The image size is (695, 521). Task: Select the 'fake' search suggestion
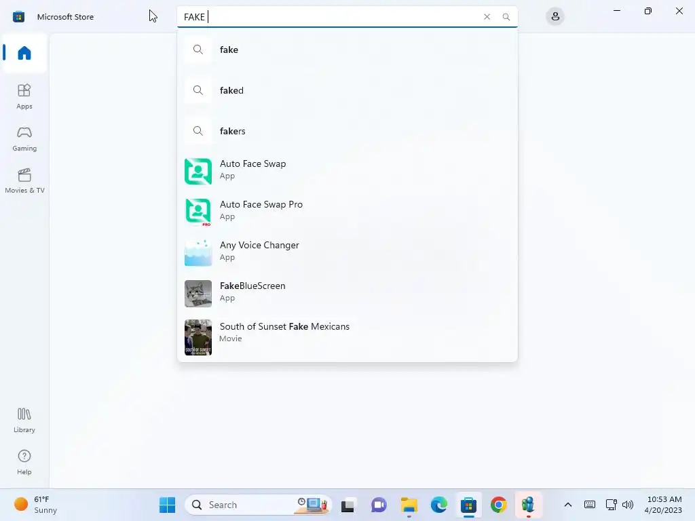pos(347,50)
